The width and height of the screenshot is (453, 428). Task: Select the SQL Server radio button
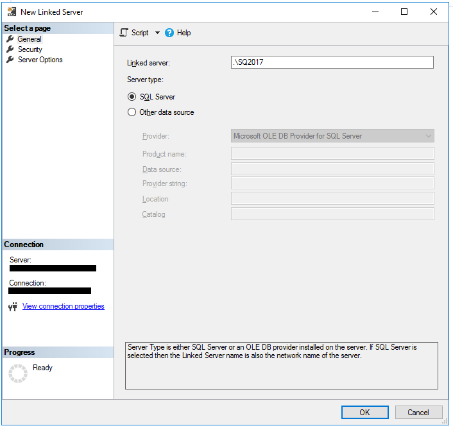pos(132,97)
